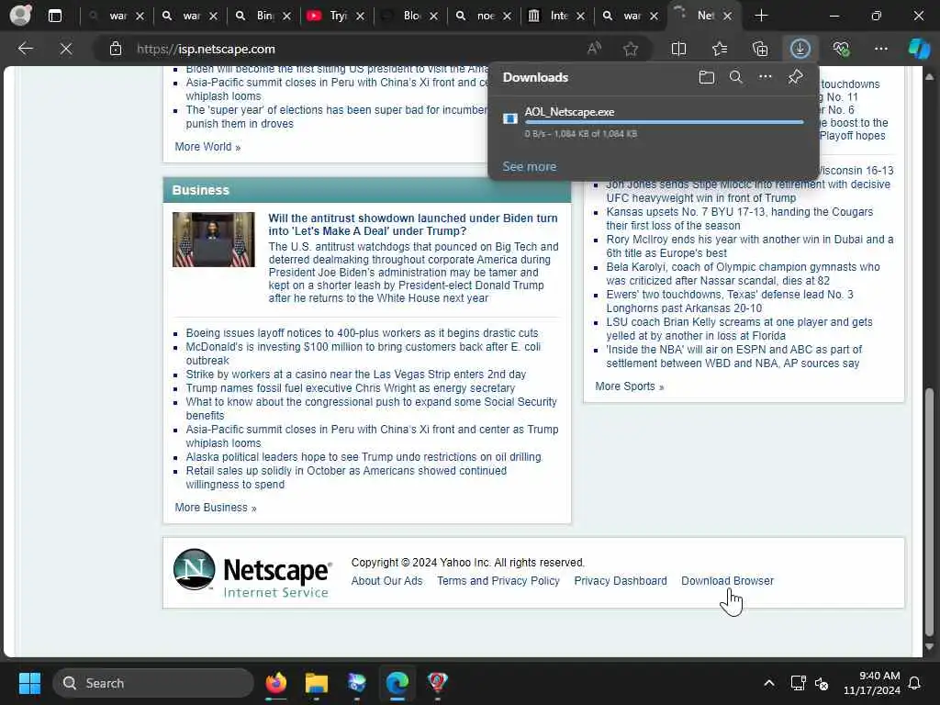Screen dimensions: 940x705
Task: Open antitrust showdown headline article
Action: click(413, 225)
